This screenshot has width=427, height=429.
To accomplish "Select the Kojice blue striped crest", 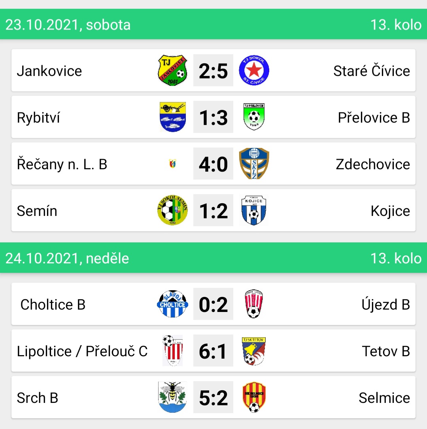I will [x=254, y=210].
